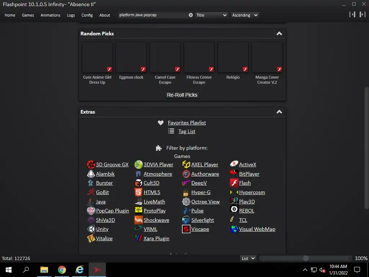Open the Ascending sort order dropdown
369x277 pixels.
click(245, 15)
